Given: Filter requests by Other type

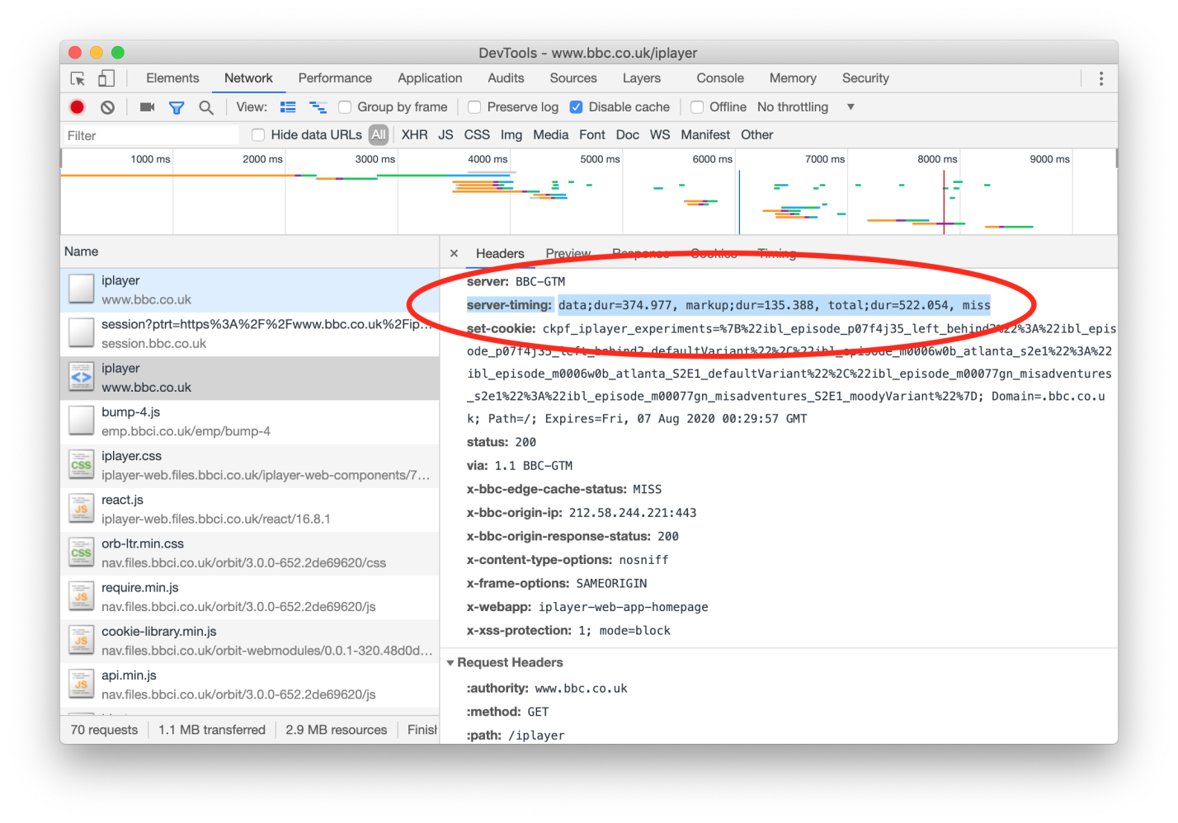Looking at the screenshot, I should pyautogui.click(x=757, y=135).
